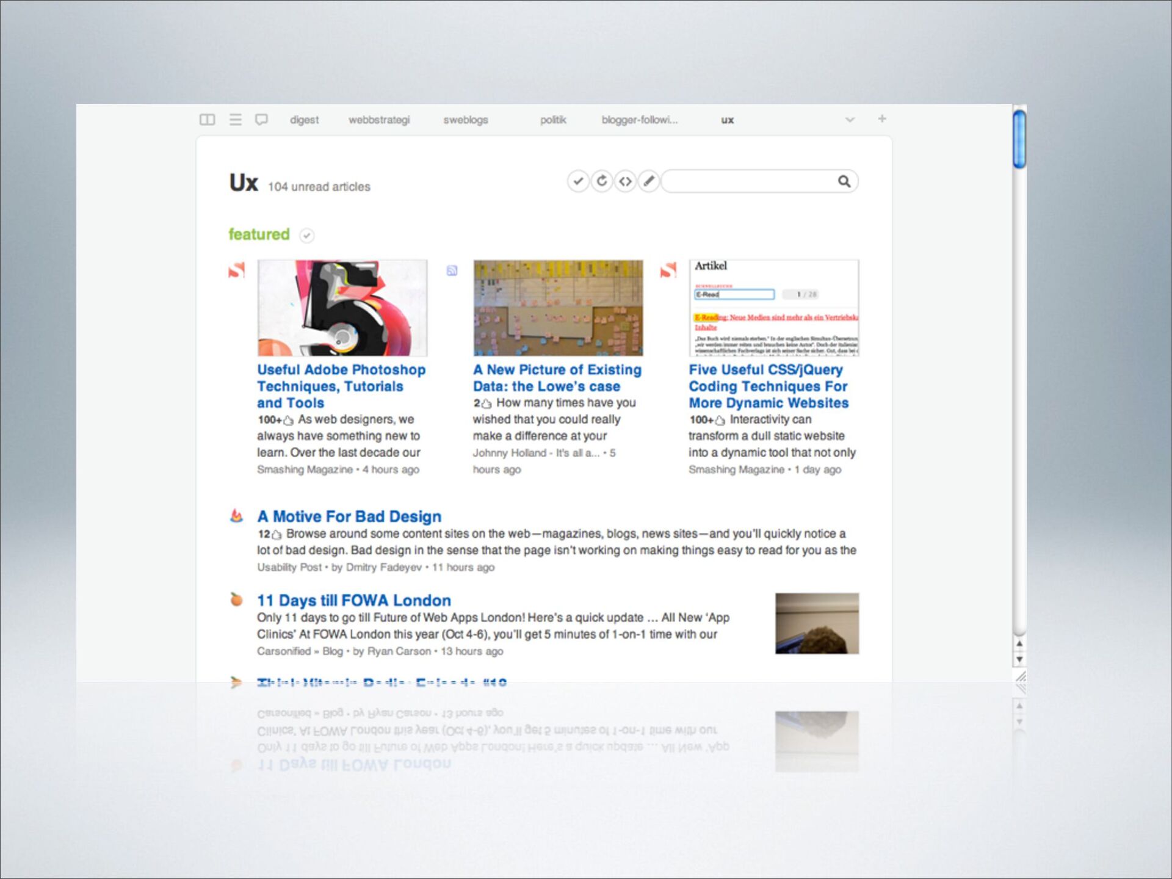Image resolution: width=1172 pixels, height=879 pixels.
Task: Click feed icon beside Lowe's case article
Action: click(x=452, y=270)
